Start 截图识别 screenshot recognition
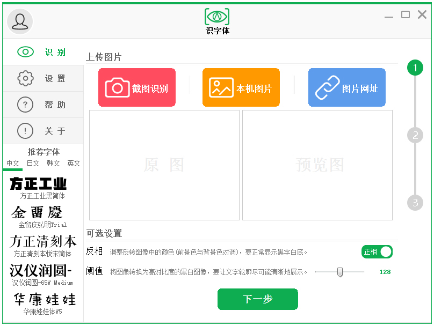 136,87
